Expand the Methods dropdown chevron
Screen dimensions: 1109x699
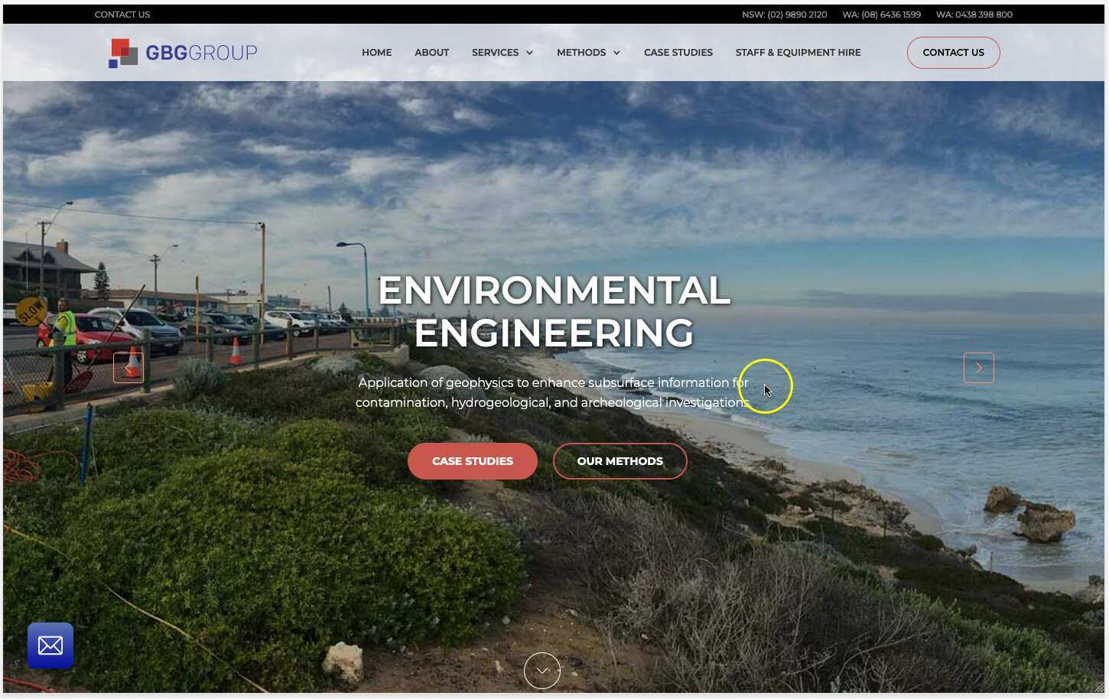(616, 53)
